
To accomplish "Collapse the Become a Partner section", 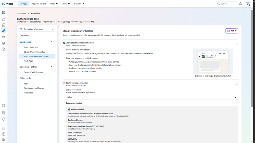I will 52,67.
